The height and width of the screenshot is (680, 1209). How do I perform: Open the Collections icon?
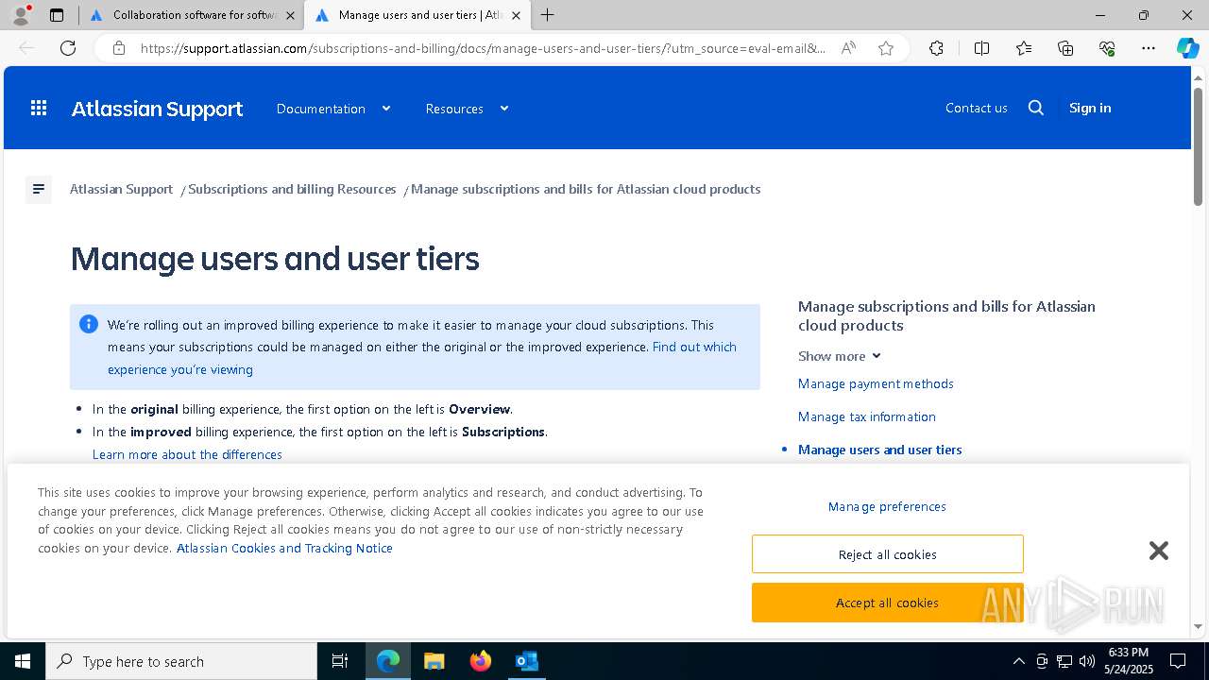click(x=1065, y=48)
